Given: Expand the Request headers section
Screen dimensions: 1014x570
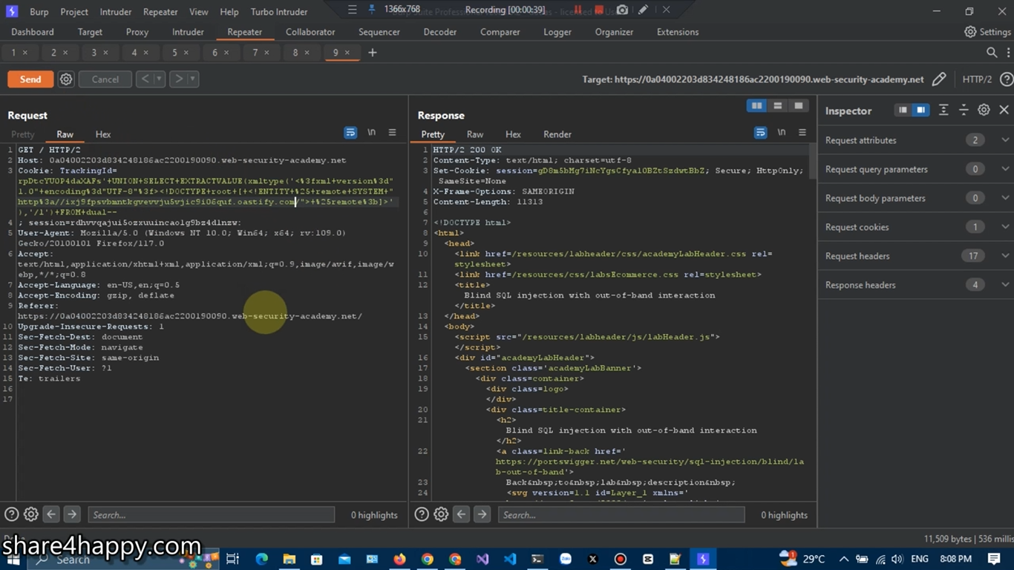Looking at the screenshot, I should click(x=1005, y=256).
